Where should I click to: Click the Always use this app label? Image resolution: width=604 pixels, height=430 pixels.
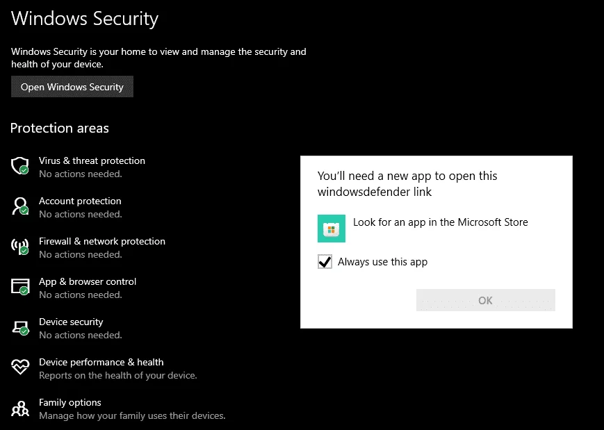point(382,262)
